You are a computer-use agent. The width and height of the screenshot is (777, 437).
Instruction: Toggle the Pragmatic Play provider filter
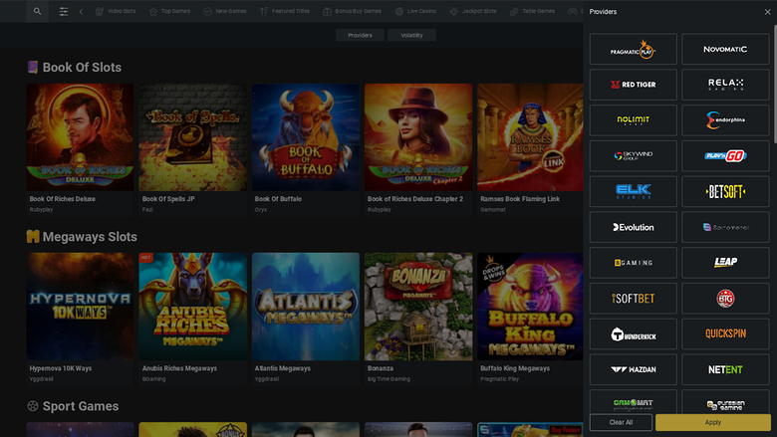pyautogui.click(x=633, y=49)
